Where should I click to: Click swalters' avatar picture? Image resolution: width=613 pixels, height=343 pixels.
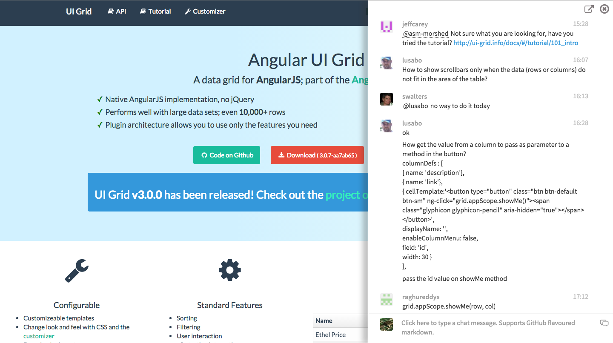point(386,99)
